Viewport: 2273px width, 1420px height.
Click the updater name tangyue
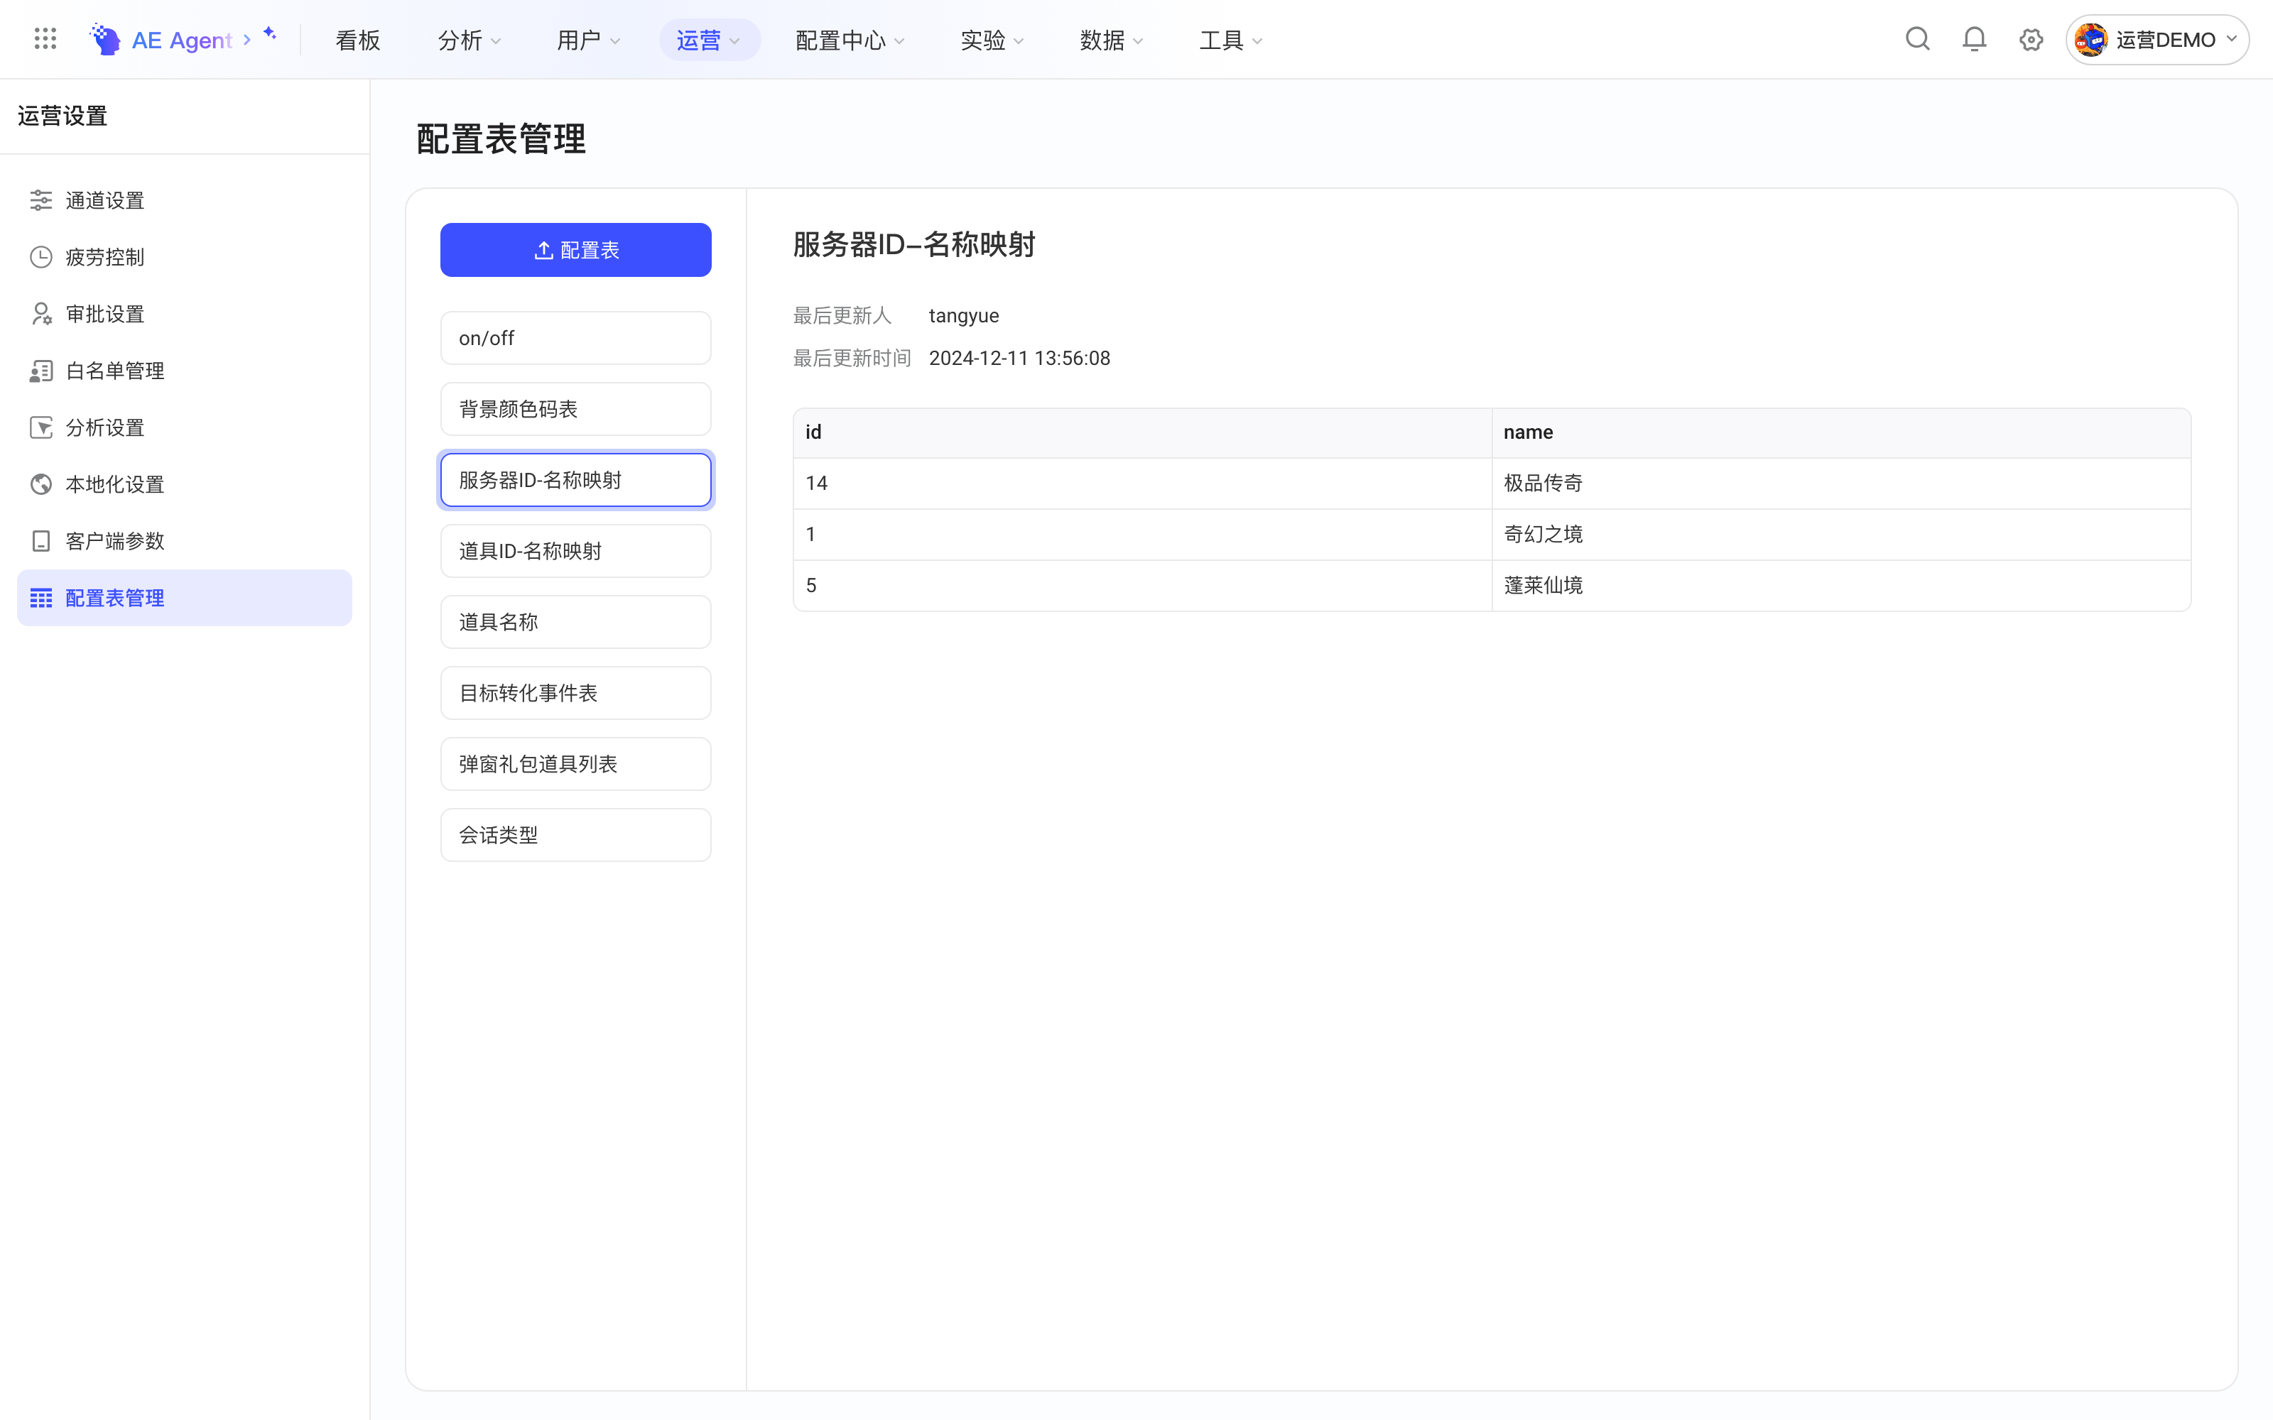964,315
